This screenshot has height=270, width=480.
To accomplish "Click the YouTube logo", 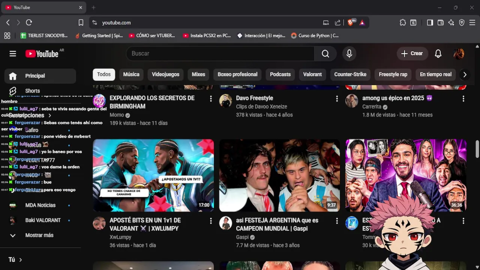I will point(42,54).
